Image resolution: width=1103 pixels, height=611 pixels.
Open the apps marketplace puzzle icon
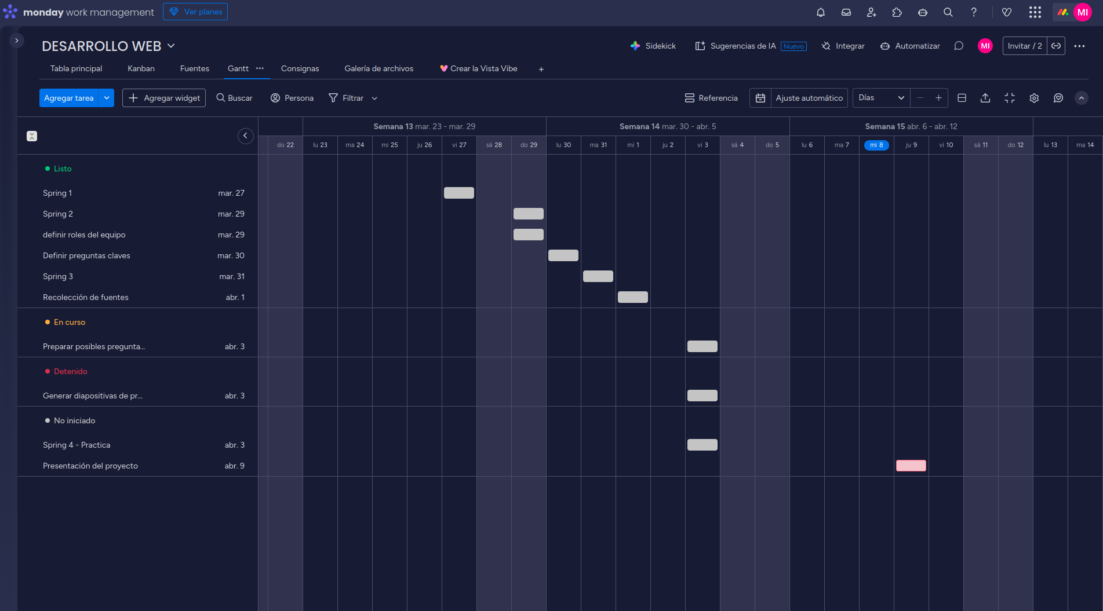897,12
